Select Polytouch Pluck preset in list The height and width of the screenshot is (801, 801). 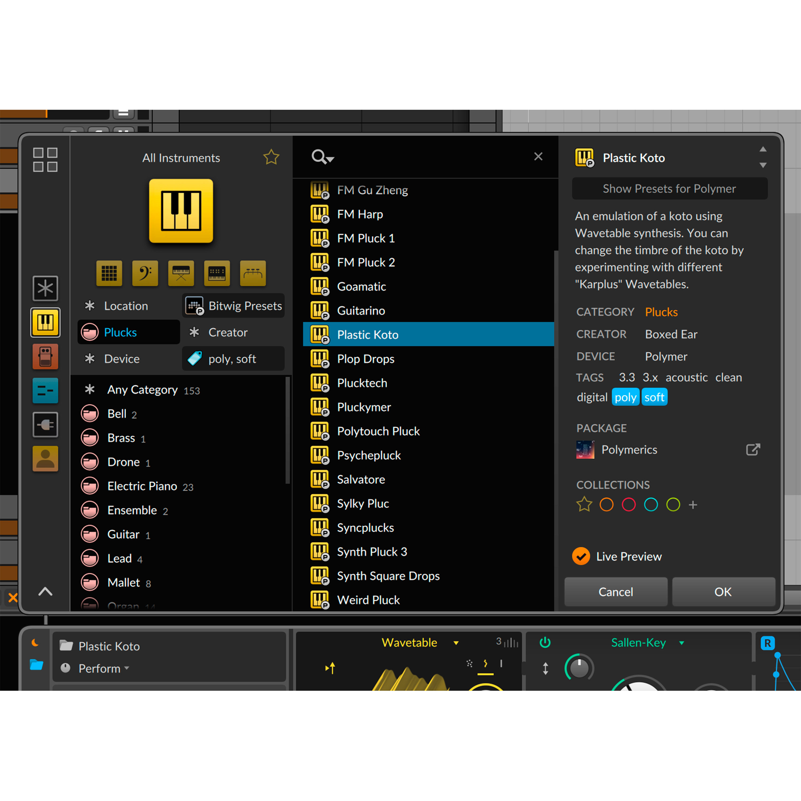pyautogui.click(x=378, y=431)
